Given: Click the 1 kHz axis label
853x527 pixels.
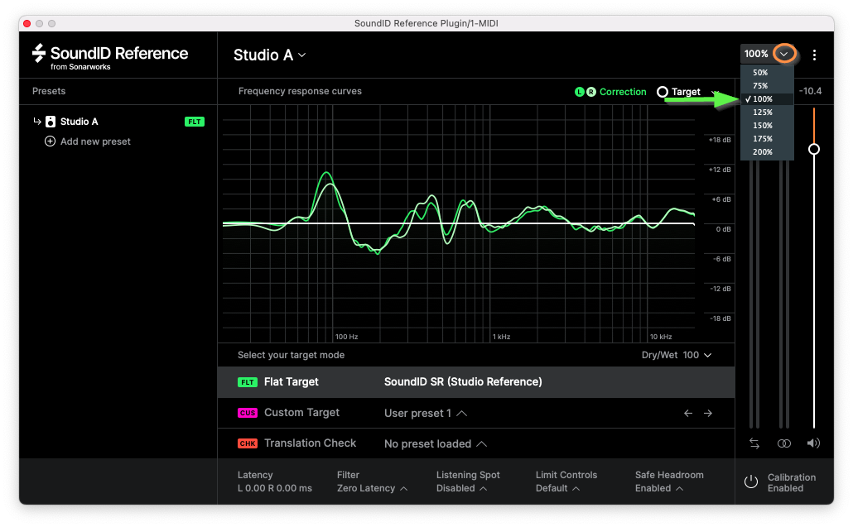Looking at the screenshot, I should coord(501,337).
